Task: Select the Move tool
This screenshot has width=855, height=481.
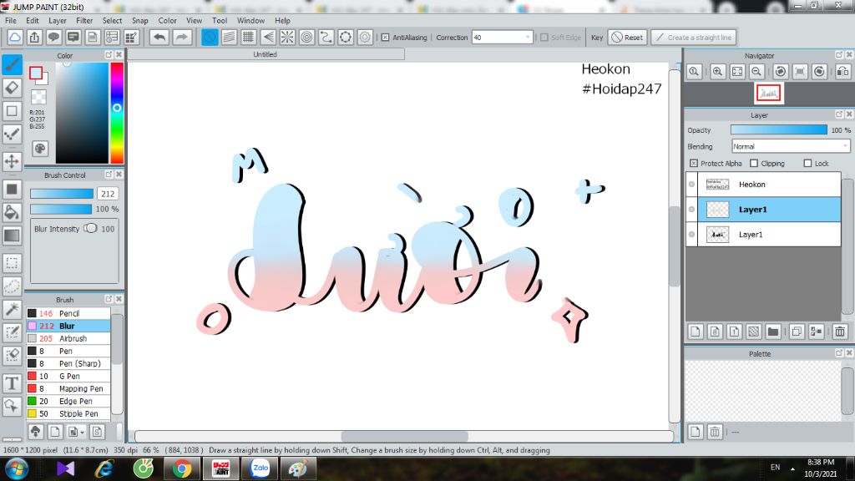Action: tap(12, 161)
